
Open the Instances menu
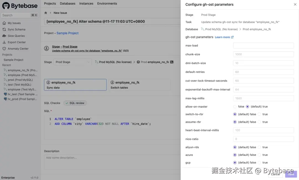click(x=86, y=3)
